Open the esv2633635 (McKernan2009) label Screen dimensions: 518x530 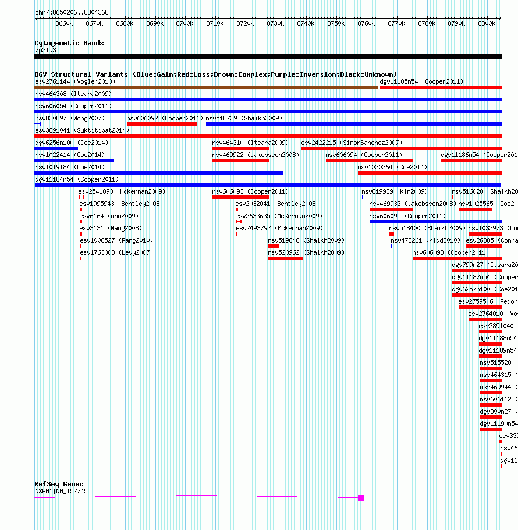(279, 216)
